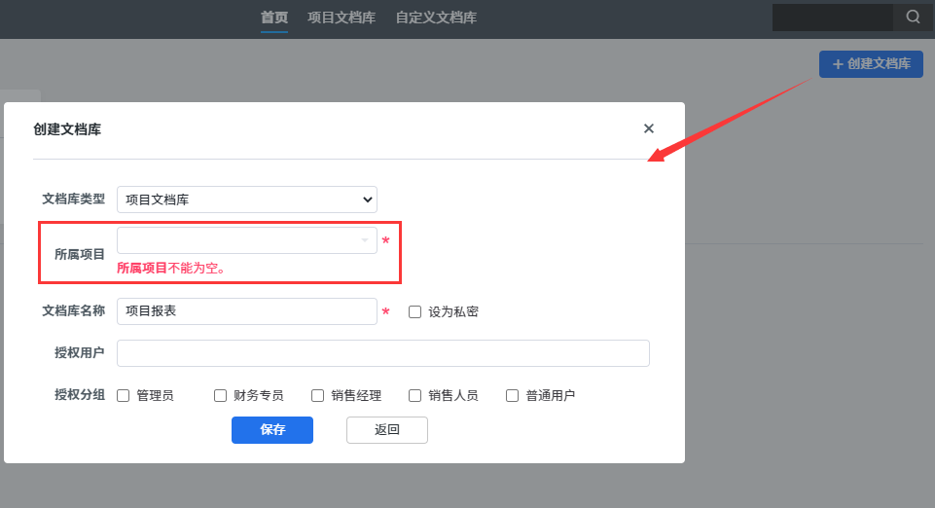Close the 创建文档库 dialog
Screen dimensions: 935x508
[649, 128]
